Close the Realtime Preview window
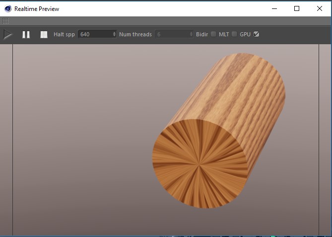This screenshot has width=332, height=237. pyautogui.click(x=320, y=8)
